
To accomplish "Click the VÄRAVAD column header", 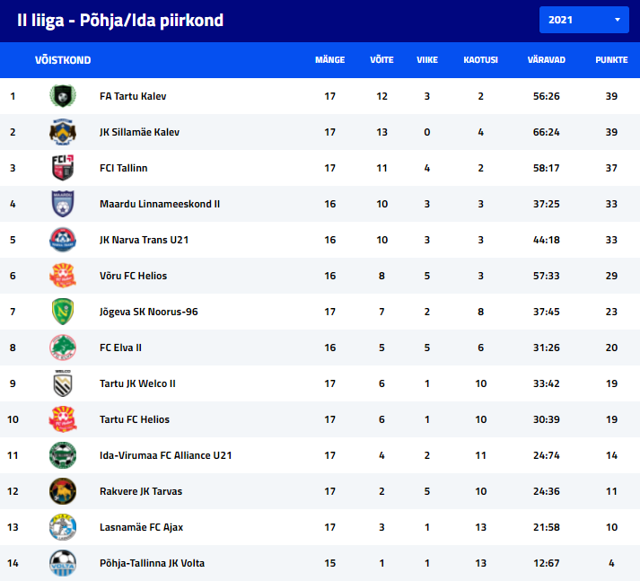I will 546,60.
